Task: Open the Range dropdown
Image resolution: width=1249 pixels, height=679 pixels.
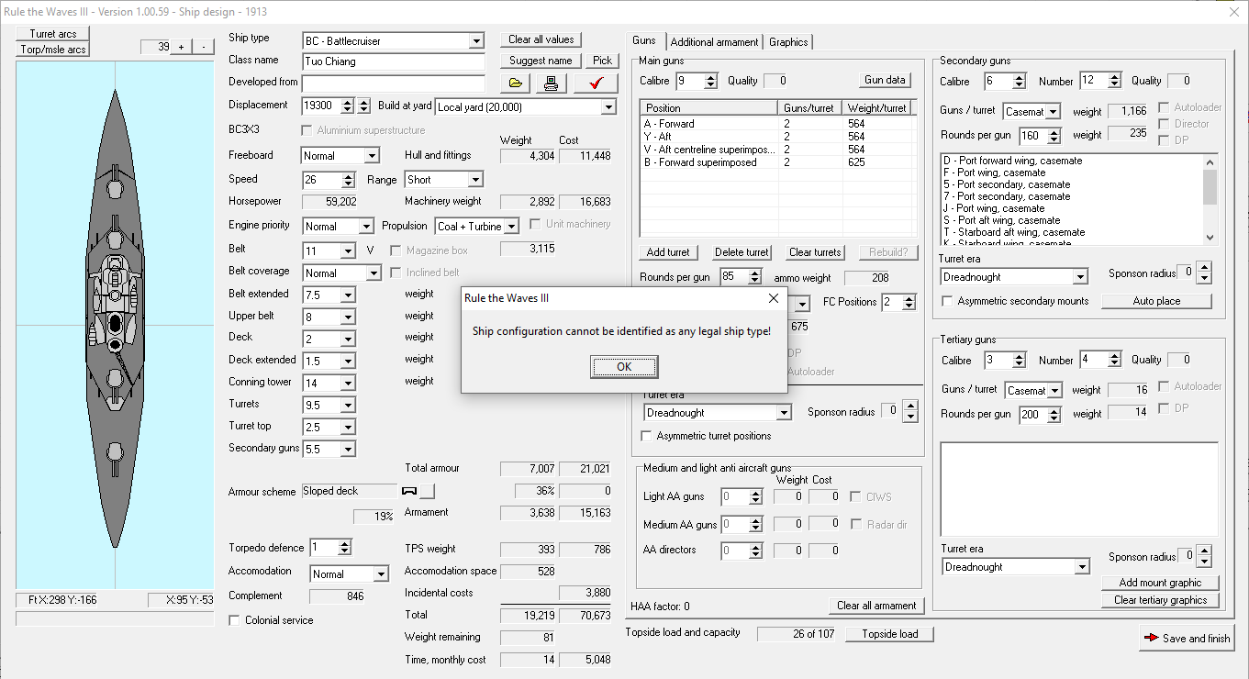Action: (x=474, y=180)
